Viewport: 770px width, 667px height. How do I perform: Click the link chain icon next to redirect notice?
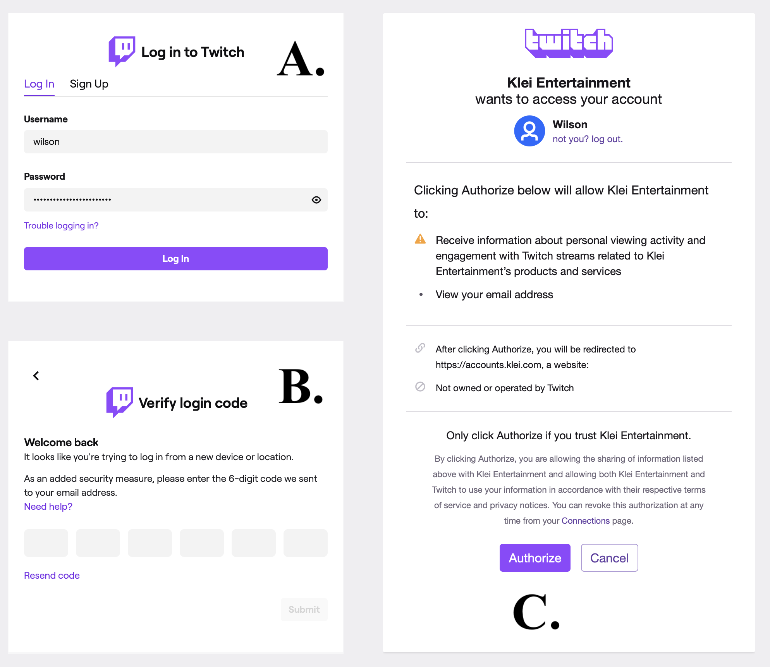pyautogui.click(x=420, y=347)
